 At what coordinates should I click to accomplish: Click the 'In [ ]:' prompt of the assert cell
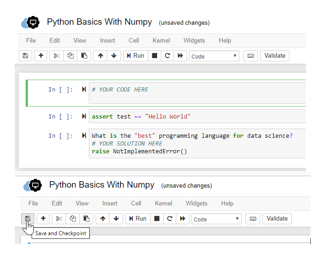[x=61, y=117]
